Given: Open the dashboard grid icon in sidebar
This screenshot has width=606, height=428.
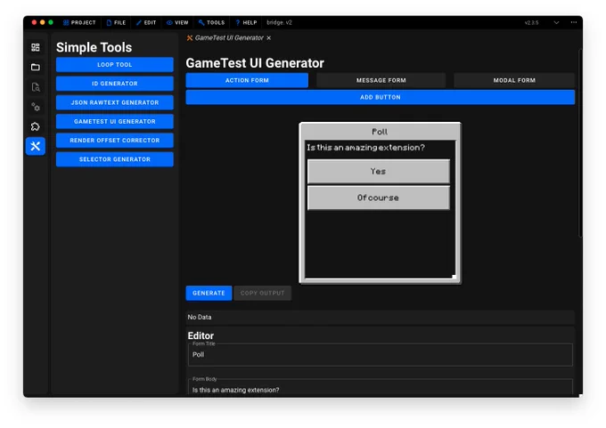Looking at the screenshot, I should [36, 47].
